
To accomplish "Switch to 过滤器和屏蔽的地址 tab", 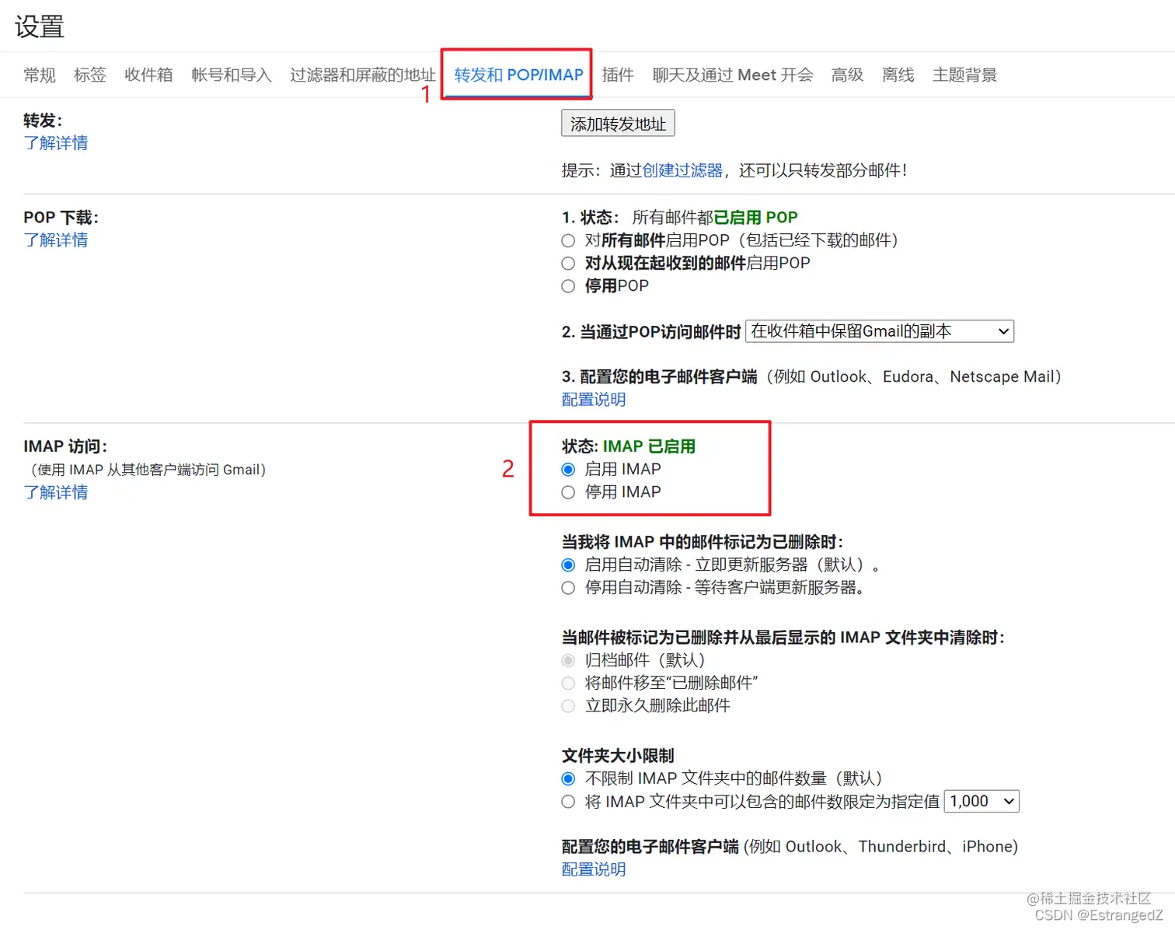I will [x=361, y=75].
